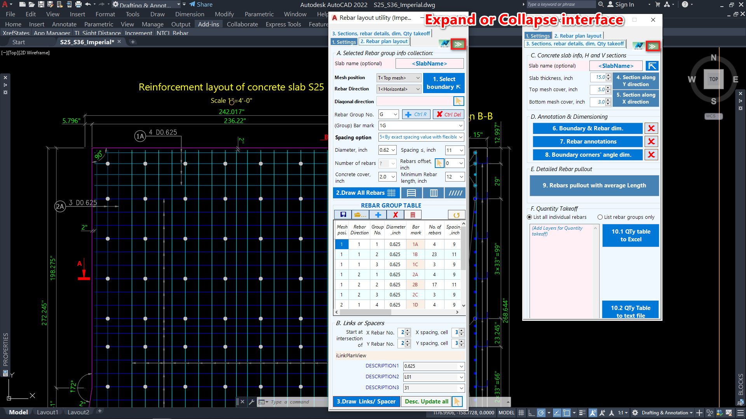Click the '9. Rebars pullout with average Length' button
The image size is (746, 419).
pyautogui.click(x=594, y=185)
